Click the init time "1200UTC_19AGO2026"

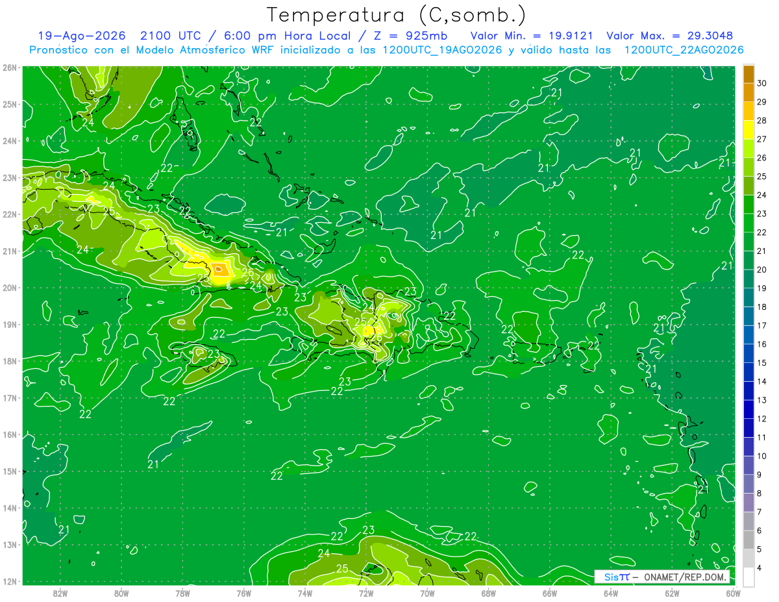[441, 50]
